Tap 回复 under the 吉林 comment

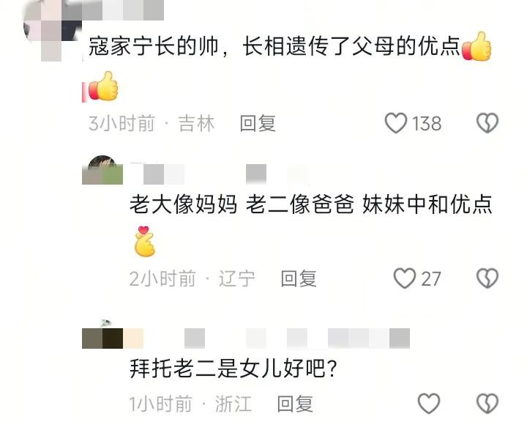258,123
